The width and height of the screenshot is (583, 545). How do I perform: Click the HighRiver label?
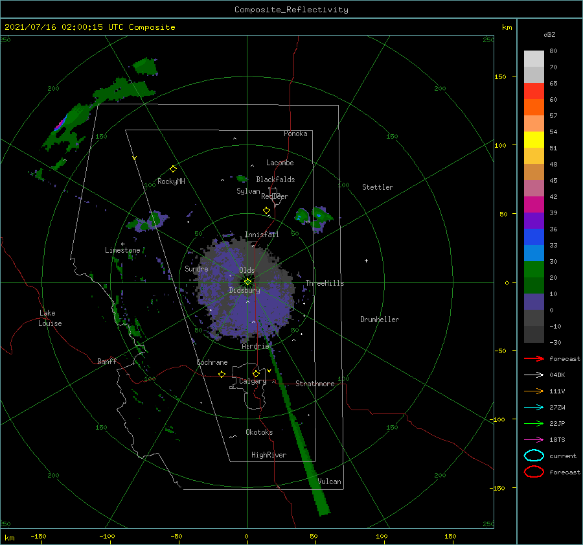(269, 455)
